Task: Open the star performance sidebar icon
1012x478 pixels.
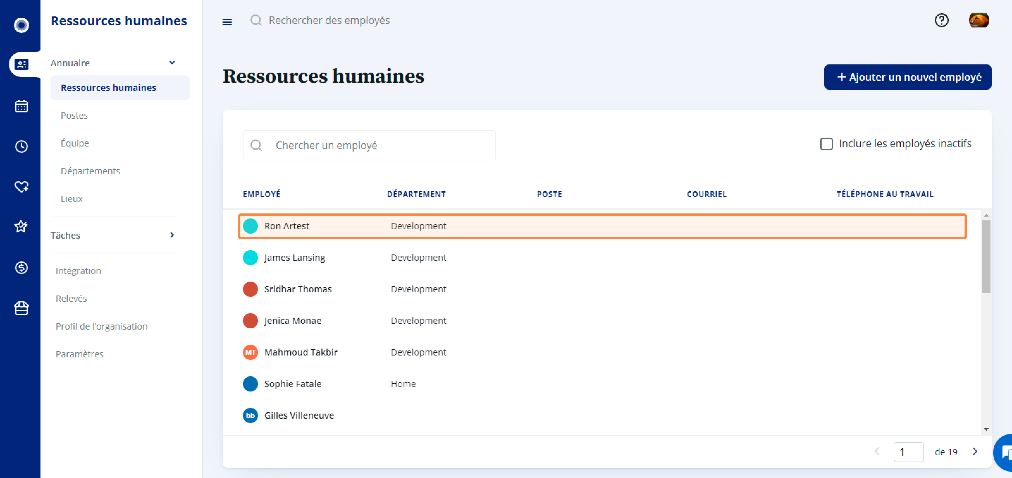Action: (x=21, y=226)
